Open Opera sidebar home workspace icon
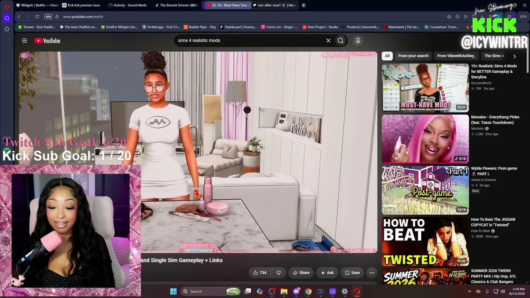Viewport: 530px width, 298px height. (7, 18)
